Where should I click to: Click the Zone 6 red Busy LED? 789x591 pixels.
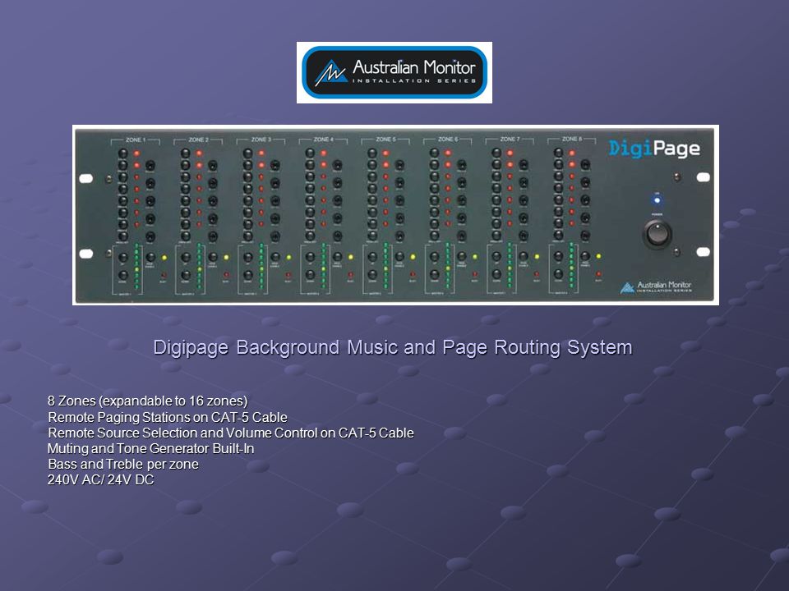(474, 275)
